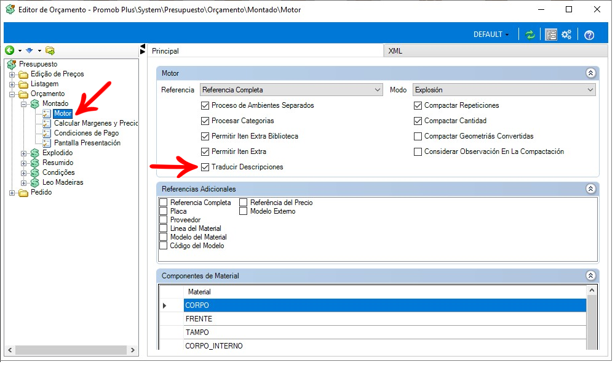Check Modelo Externo option
Screen dimensions: 615x367
coord(243,211)
